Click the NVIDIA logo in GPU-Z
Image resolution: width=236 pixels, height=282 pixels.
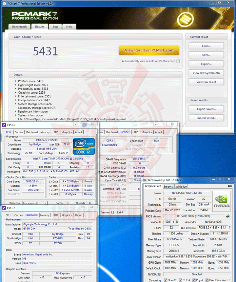(221, 201)
